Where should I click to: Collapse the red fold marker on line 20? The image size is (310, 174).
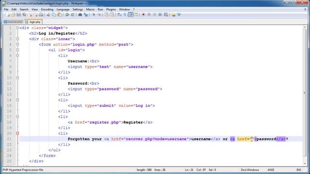point(17,133)
